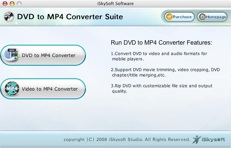Go to the Homepage

point(212,17)
